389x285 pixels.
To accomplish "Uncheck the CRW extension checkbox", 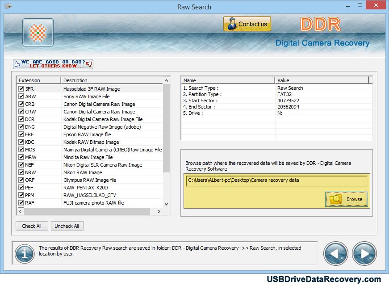I will tap(21, 111).
